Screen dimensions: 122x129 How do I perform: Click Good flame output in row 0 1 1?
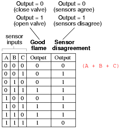pos(39,90)
